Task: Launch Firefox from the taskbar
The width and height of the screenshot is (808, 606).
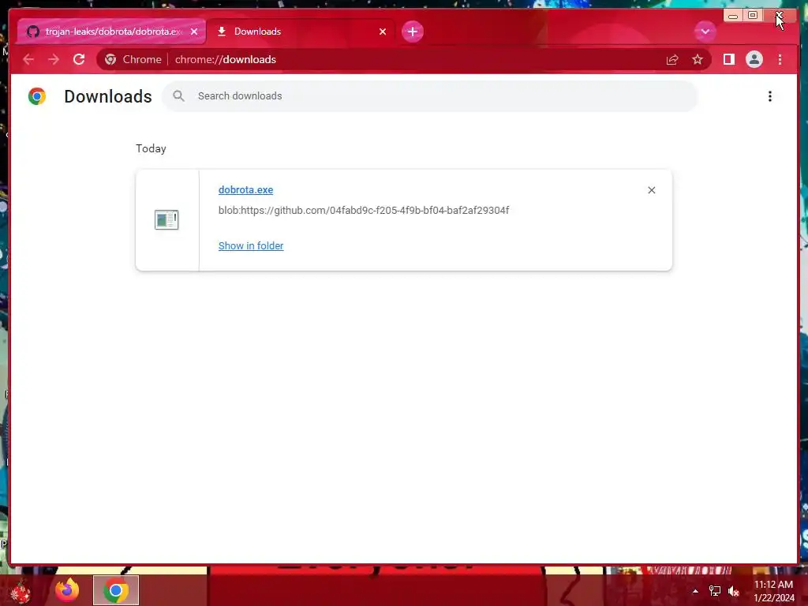Action: pyautogui.click(x=68, y=590)
